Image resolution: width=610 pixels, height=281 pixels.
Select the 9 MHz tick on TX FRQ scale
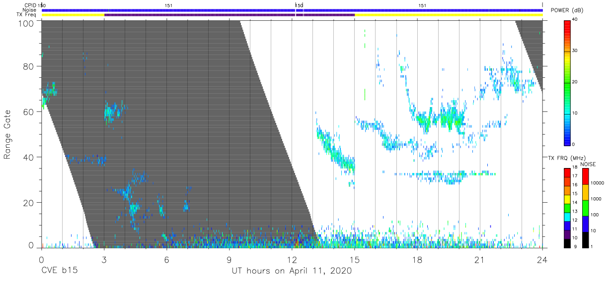click(x=575, y=246)
